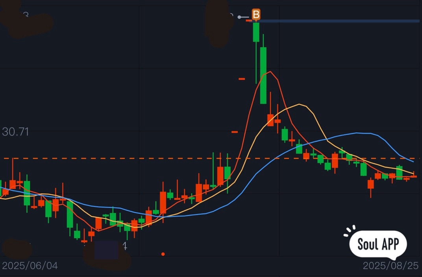422x277 pixels.
Task: Select the 2025/06/04 start date label
Action: pos(30,266)
